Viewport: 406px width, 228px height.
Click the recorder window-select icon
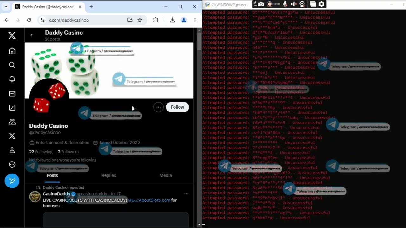click(313, 4)
